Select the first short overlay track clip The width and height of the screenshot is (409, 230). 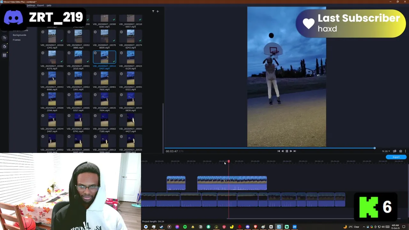tap(176, 183)
